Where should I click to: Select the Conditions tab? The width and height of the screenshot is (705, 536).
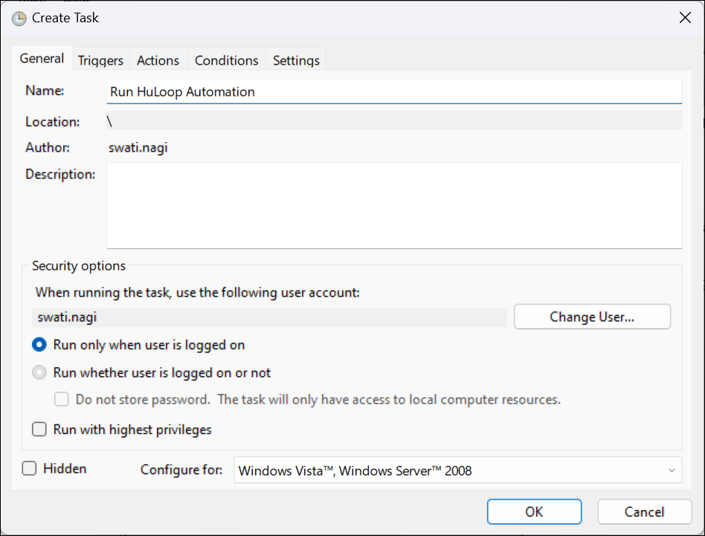pyautogui.click(x=226, y=60)
